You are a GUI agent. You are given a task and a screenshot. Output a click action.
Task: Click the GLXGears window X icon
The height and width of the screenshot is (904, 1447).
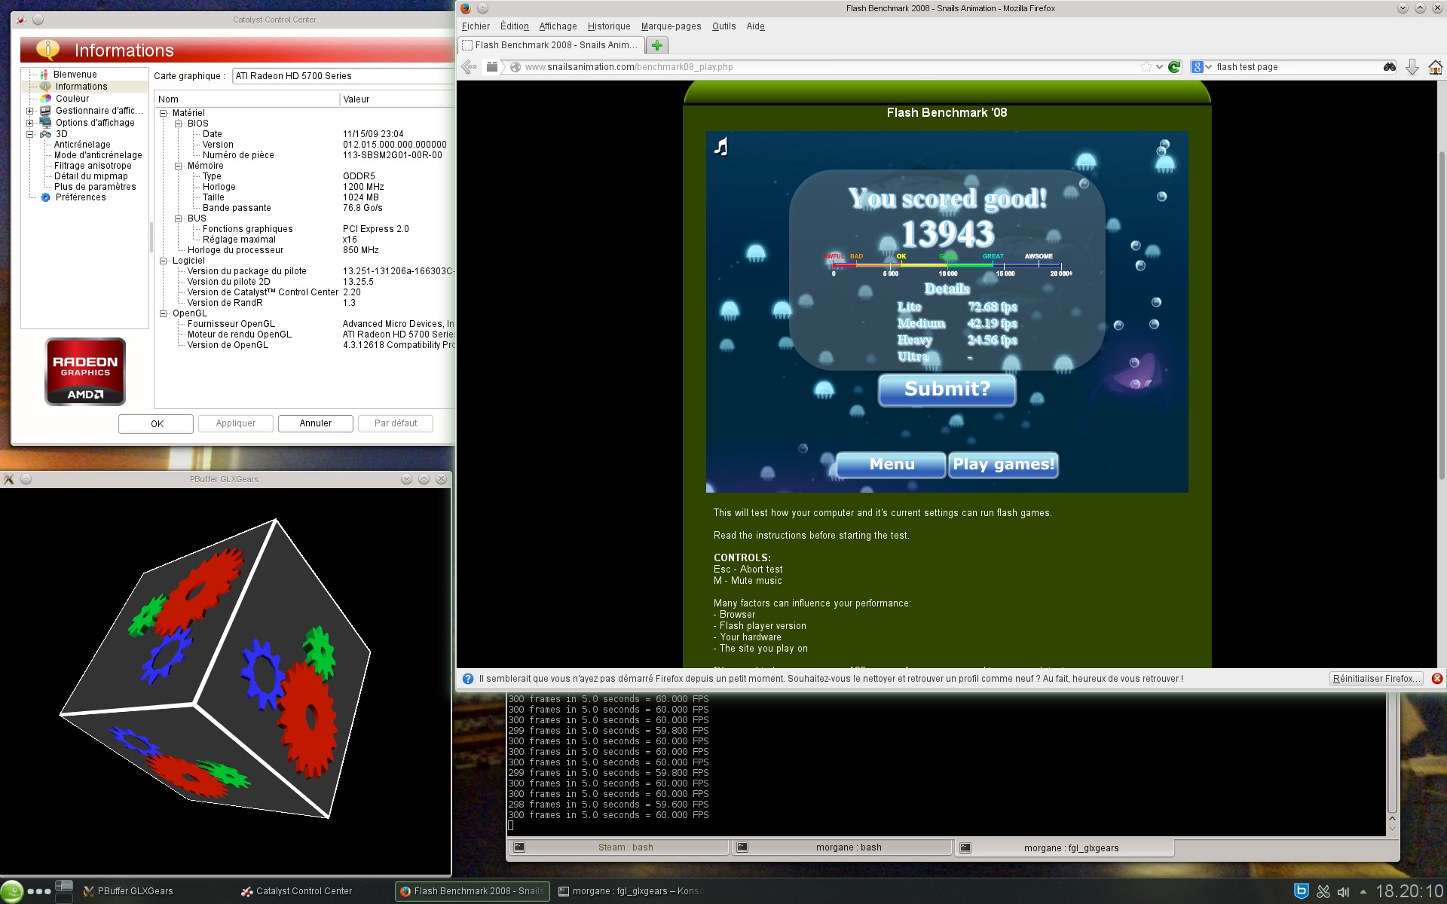click(x=8, y=479)
